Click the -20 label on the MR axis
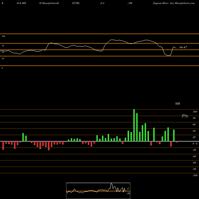Screen dimensions: 199x199 click(194, 150)
